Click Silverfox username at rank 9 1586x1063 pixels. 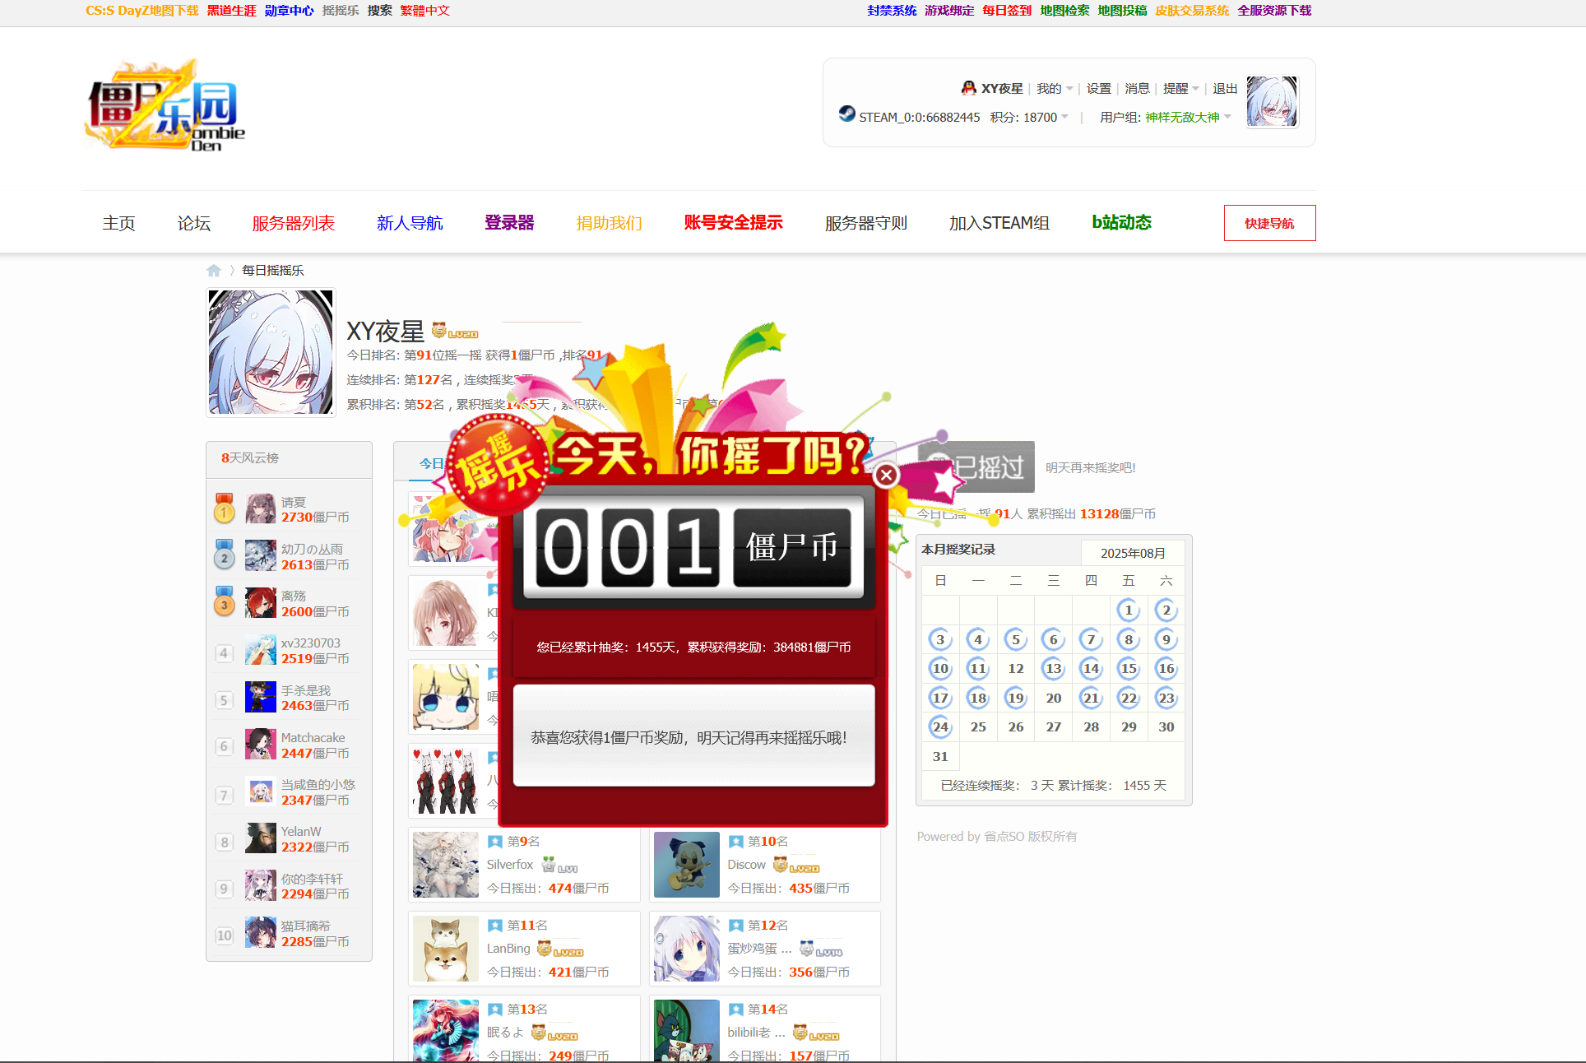510,865
